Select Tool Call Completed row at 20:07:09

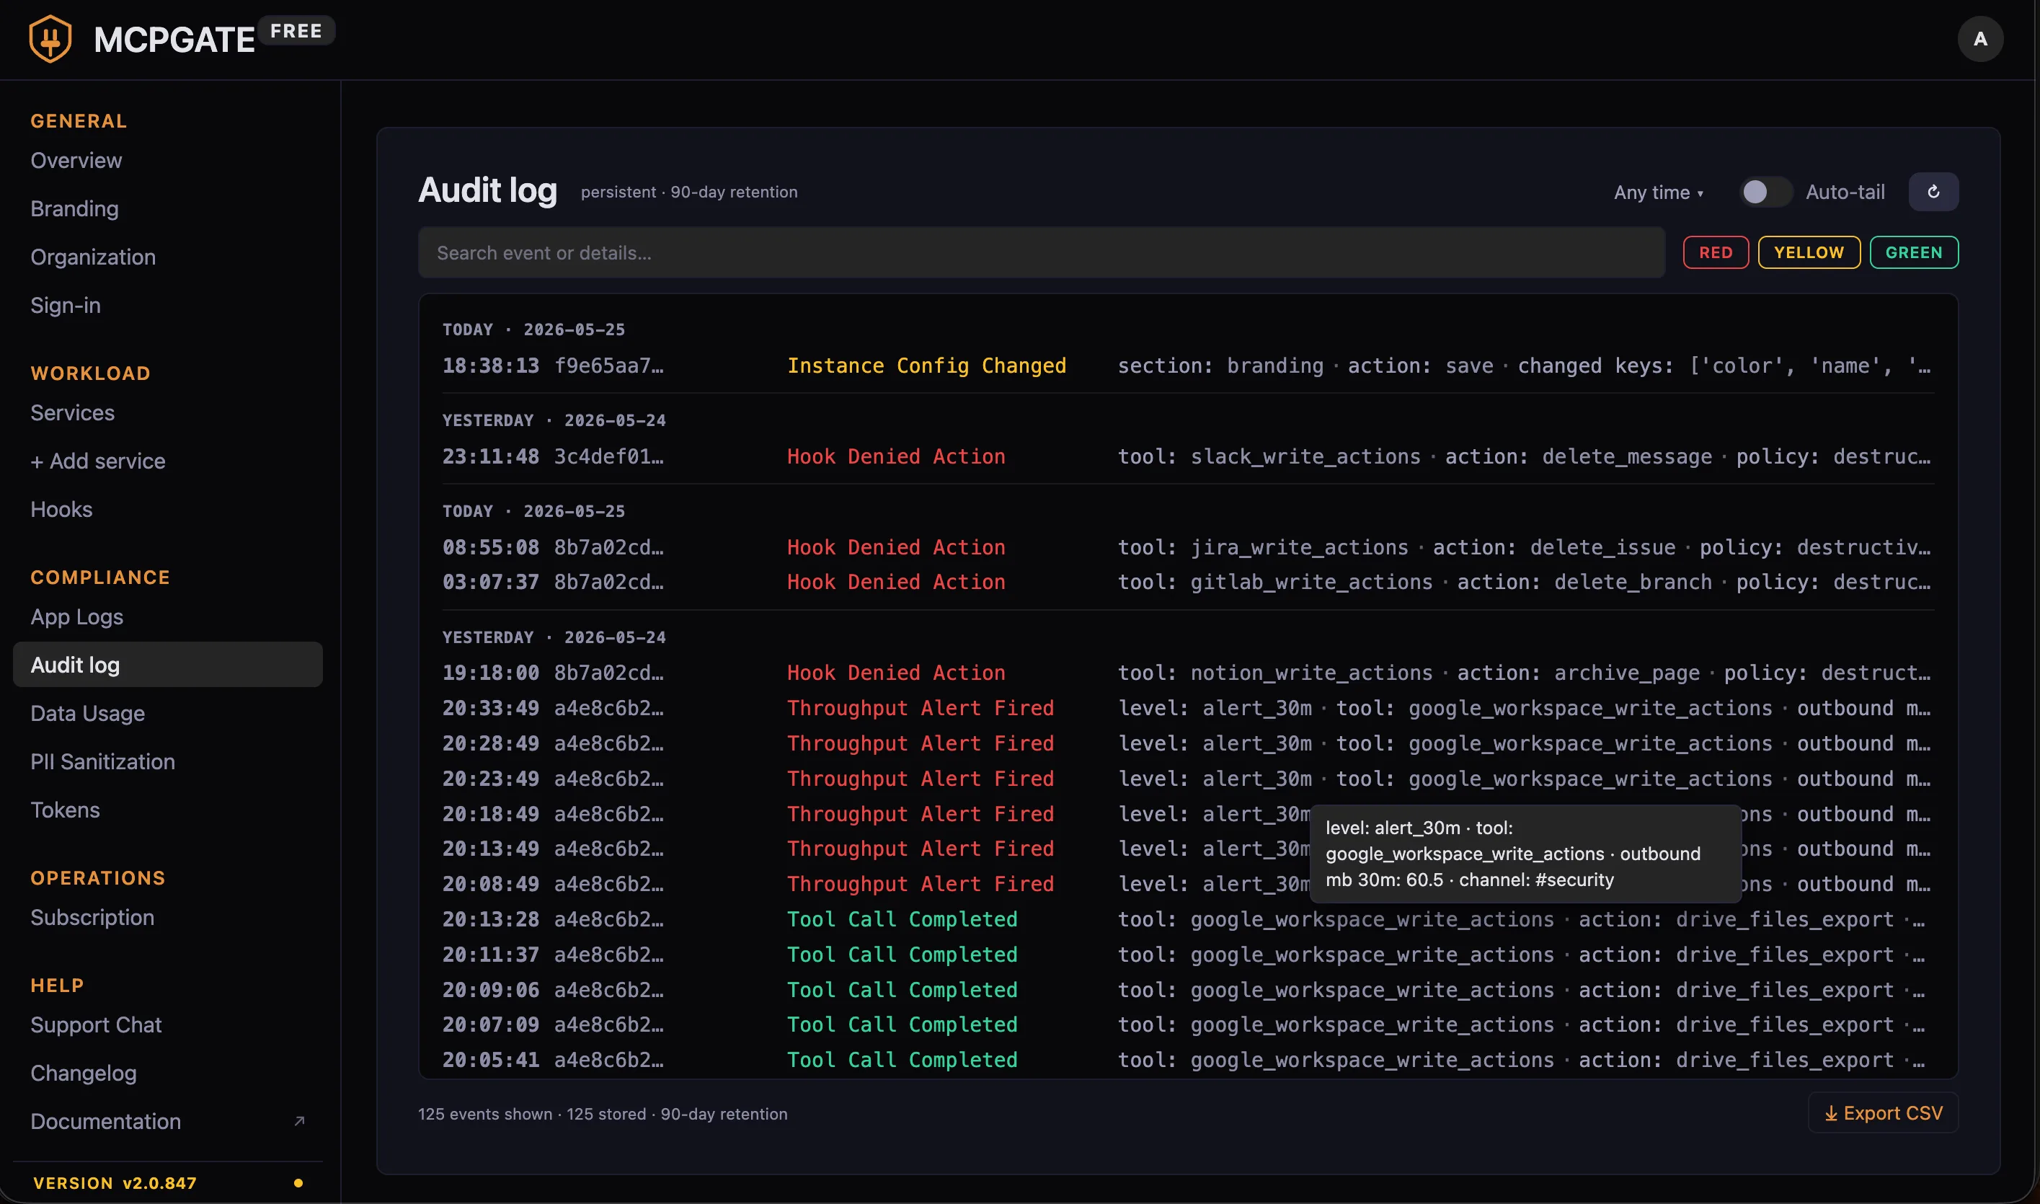pos(1187,1024)
